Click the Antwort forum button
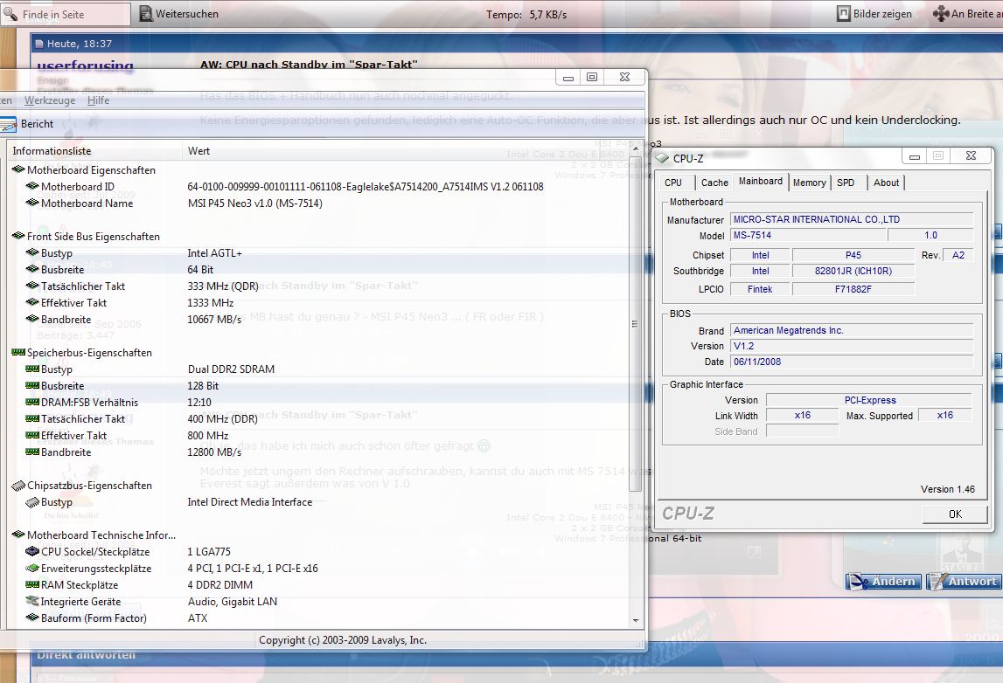 pyautogui.click(x=964, y=582)
